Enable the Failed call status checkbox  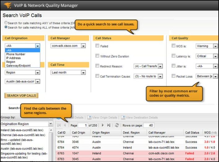coord(97,46)
